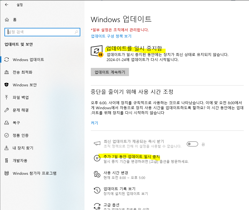Click 업데이트 계속하기 button

110,72
